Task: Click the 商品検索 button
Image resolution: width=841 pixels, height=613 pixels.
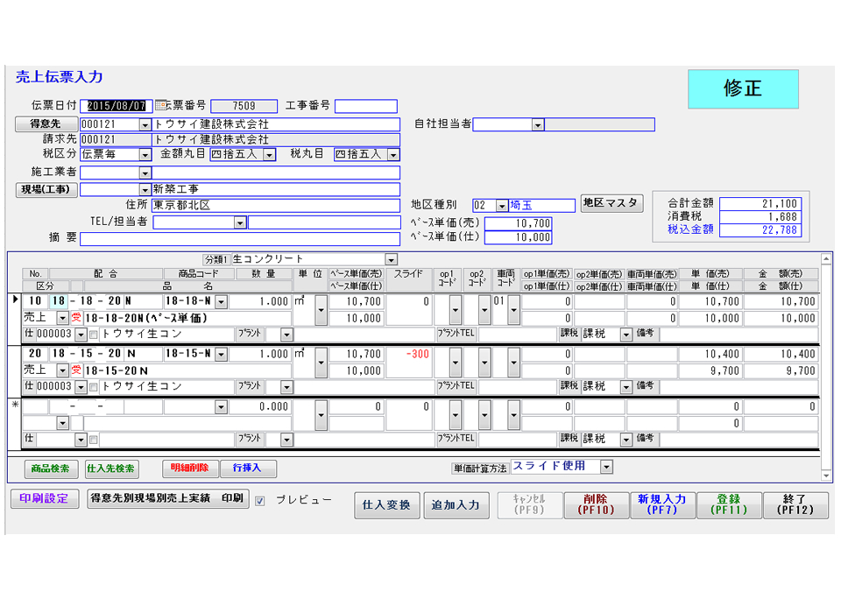Action: 52,469
